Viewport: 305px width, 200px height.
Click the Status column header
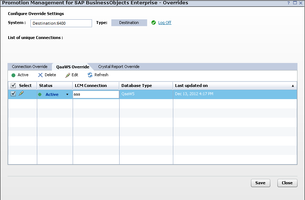click(55, 86)
